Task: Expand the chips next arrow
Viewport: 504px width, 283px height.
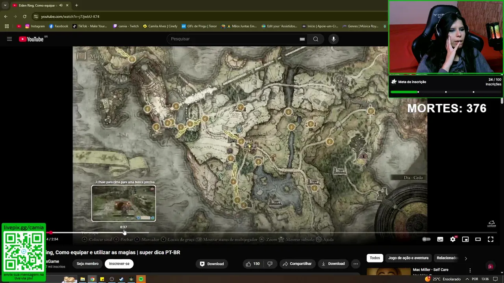Action: coord(466,258)
